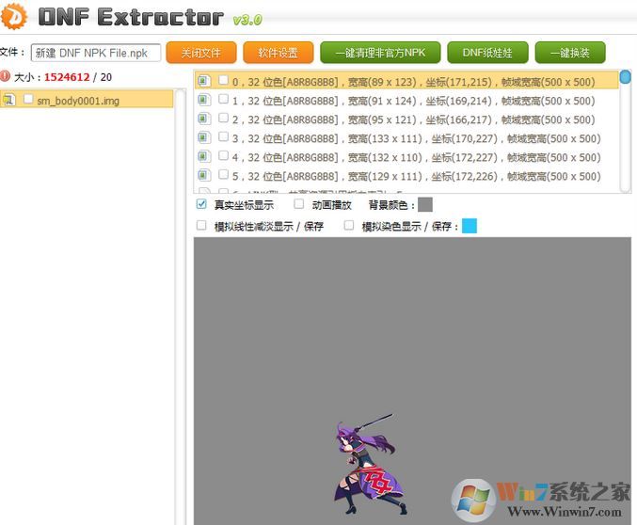Click the 新建 DNF NPK File.npk file field
Viewport: 637px width, 525px height.
tap(96, 53)
